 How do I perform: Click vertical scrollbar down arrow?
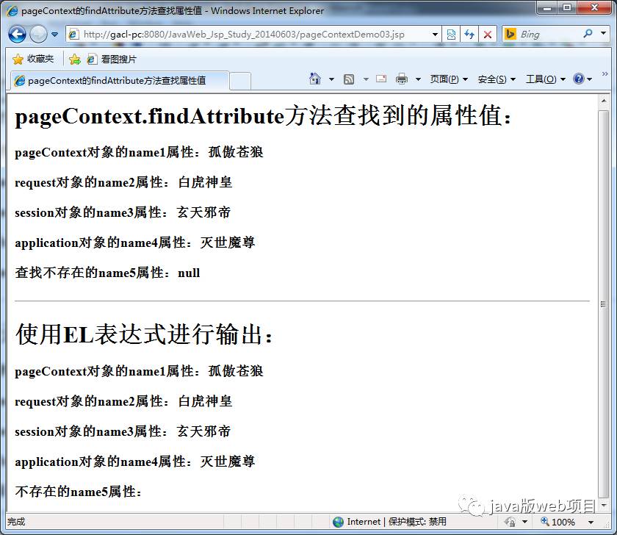604,505
